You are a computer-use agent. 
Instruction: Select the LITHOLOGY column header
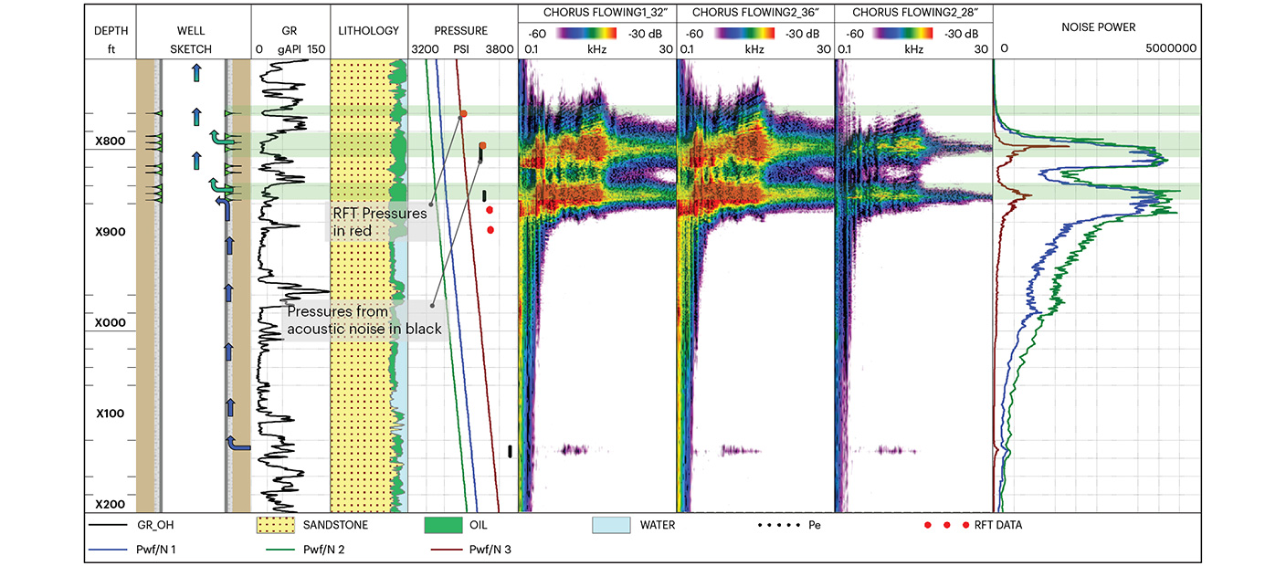click(368, 30)
